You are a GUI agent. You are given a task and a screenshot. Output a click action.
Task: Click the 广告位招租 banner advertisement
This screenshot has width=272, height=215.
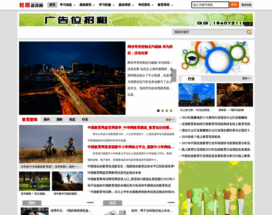pos(136,20)
